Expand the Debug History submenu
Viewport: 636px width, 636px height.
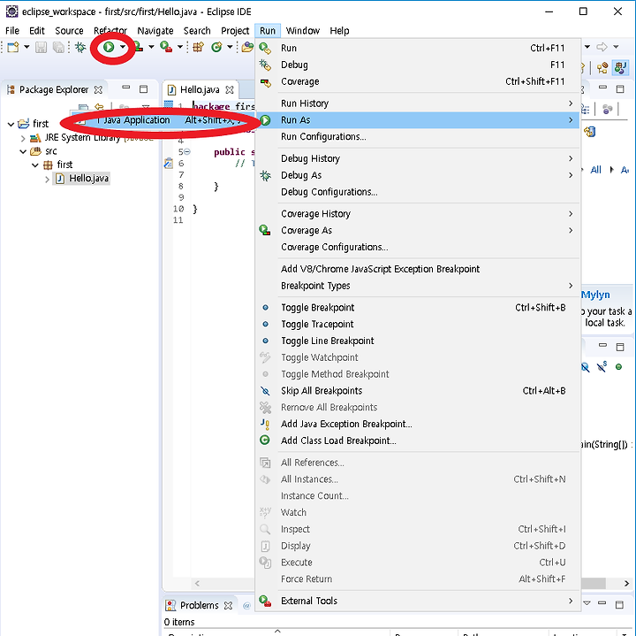pyautogui.click(x=417, y=158)
